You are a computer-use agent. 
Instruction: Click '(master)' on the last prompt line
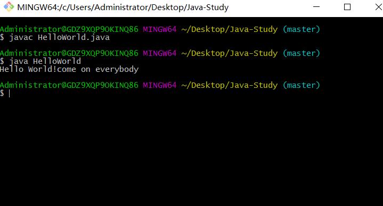pyautogui.click(x=301, y=85)
